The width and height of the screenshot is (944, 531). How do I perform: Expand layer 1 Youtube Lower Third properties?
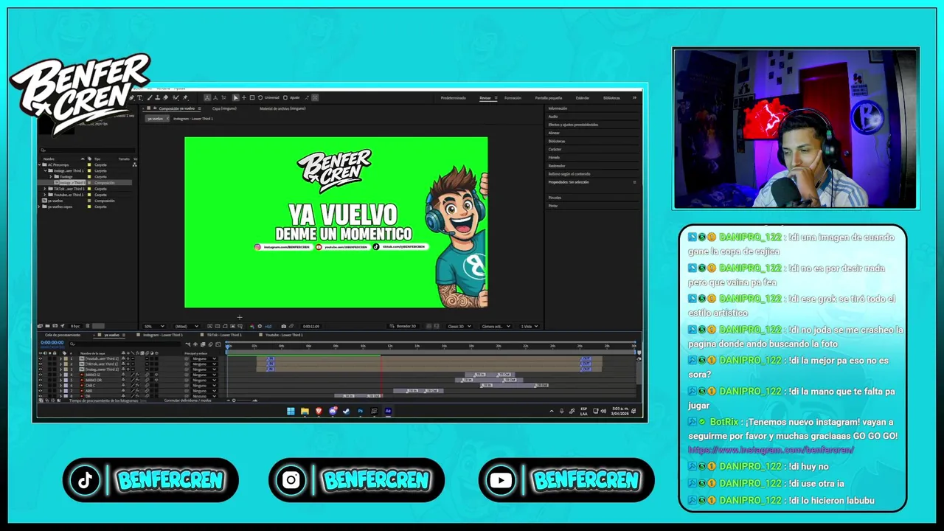point(60,358)
